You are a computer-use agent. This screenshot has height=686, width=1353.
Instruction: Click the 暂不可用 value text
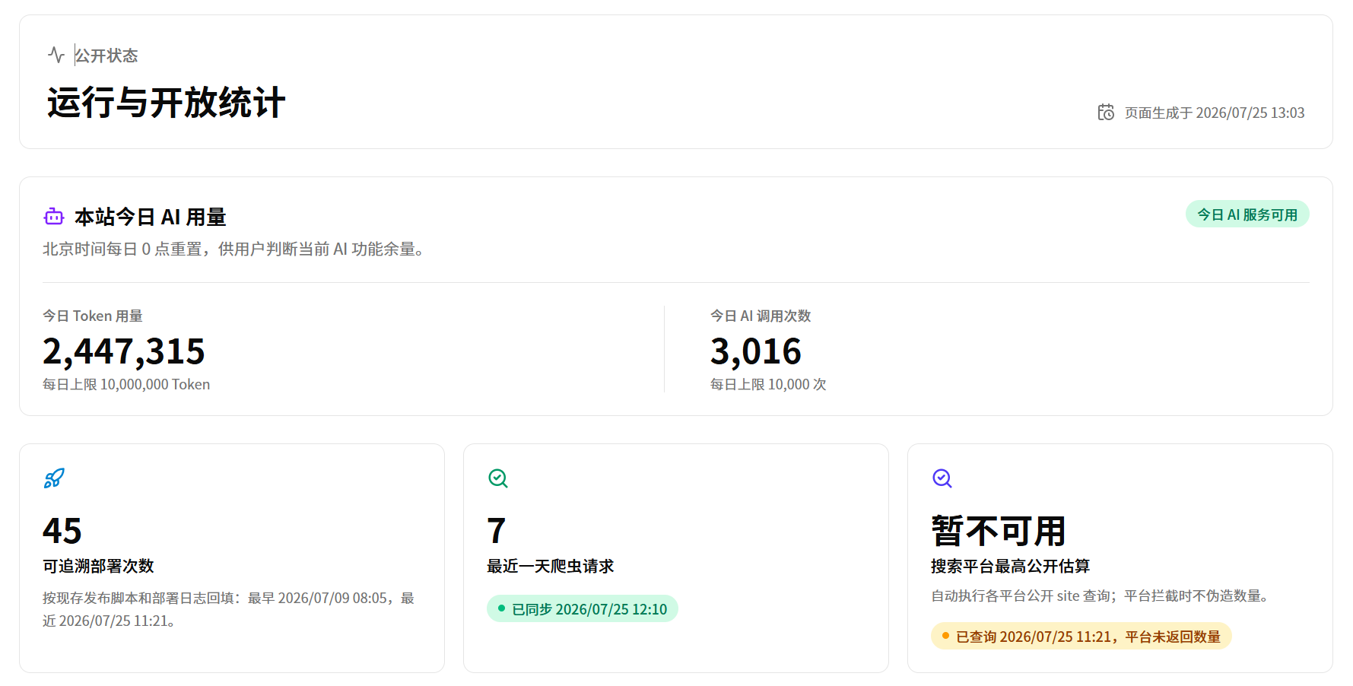click(x=999, y=531)
